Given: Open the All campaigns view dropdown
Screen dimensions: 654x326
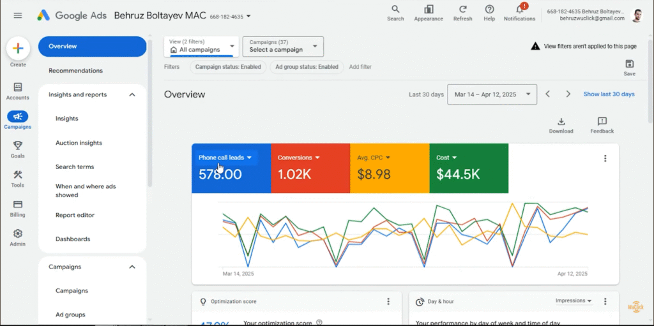Looking at the screenshot, I should [x=201, y=47].
